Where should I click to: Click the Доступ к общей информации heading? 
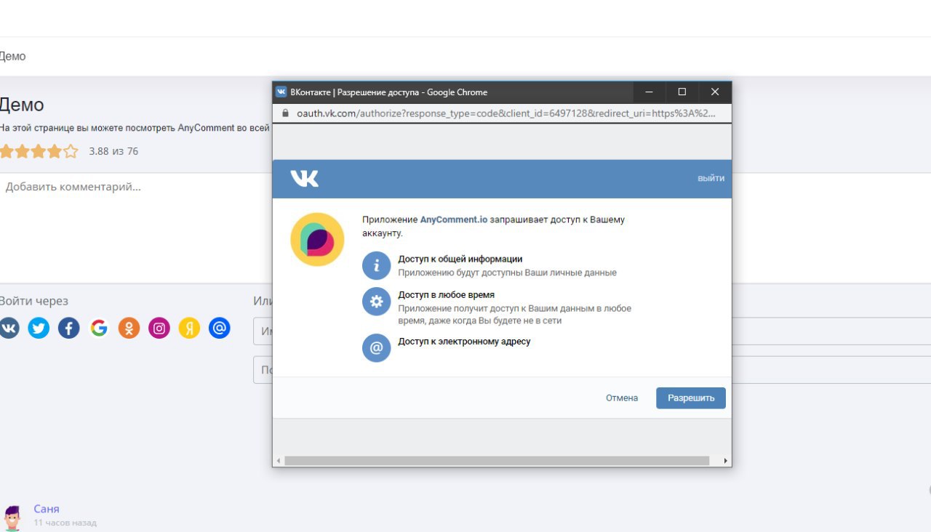click(x=460, y=259)
